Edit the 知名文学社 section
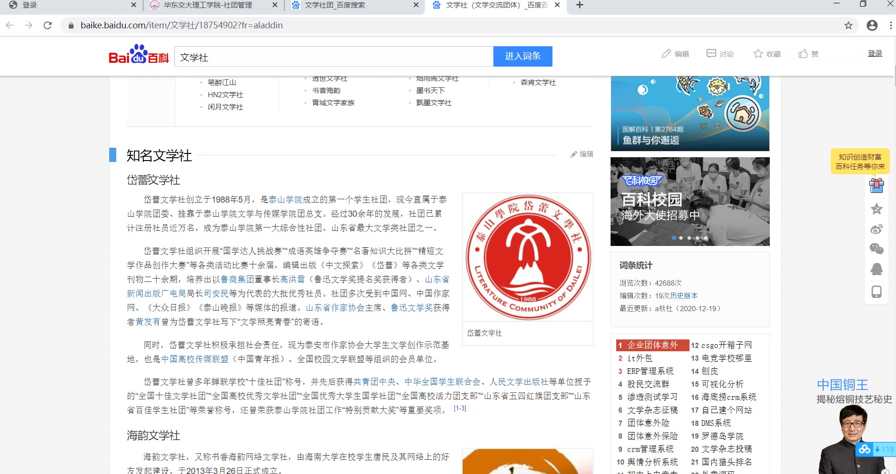This screenshot has height=474, width=896. coord(582,154)
